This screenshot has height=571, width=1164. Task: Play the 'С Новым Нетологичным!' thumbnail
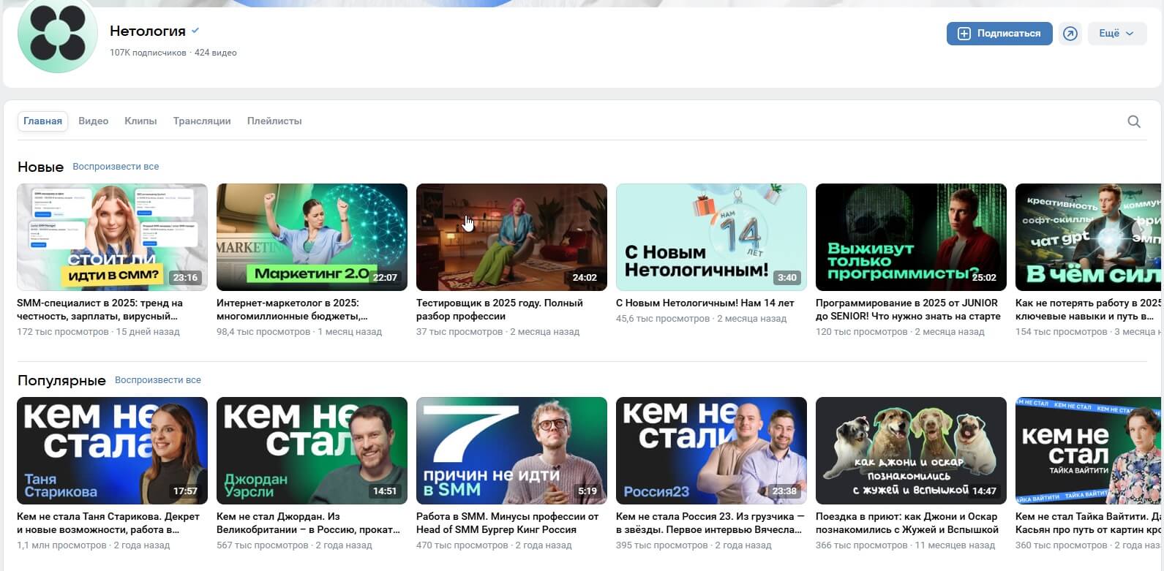pyautogui.click(x=711, y=237)
